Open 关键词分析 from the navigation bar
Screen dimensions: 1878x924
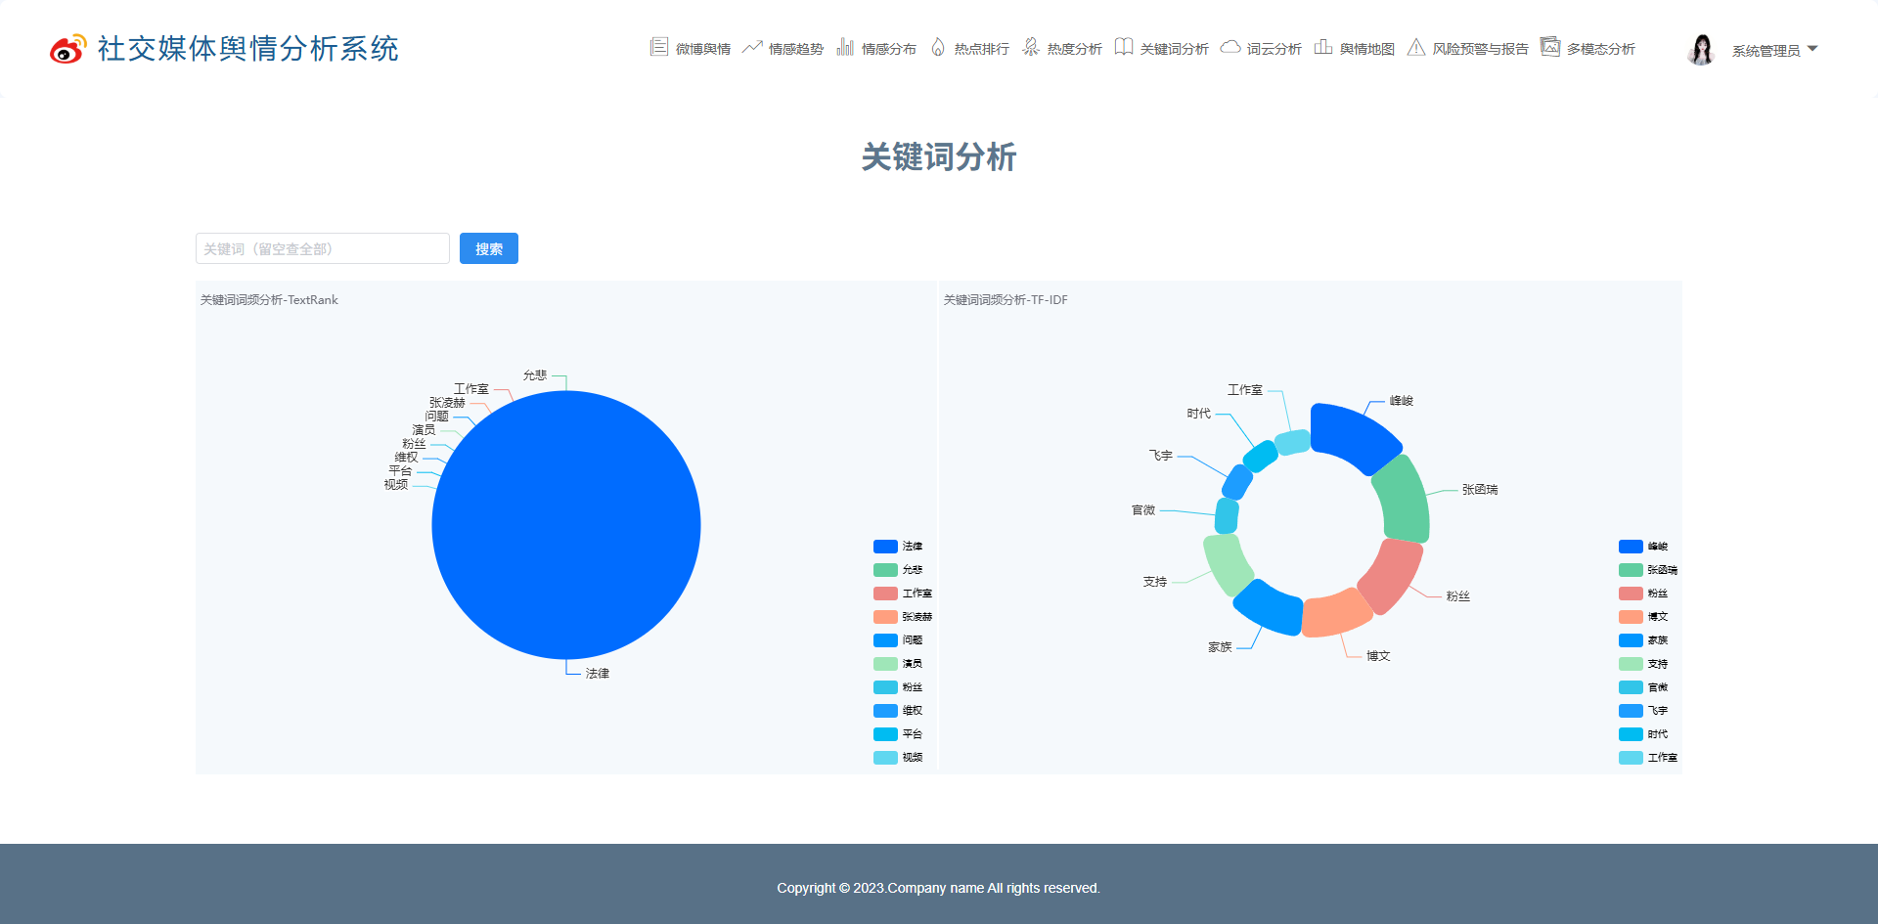point(1162,48)
